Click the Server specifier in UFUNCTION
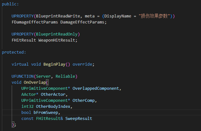The width and height of the screenshot is (201, 131). [43, 76]
